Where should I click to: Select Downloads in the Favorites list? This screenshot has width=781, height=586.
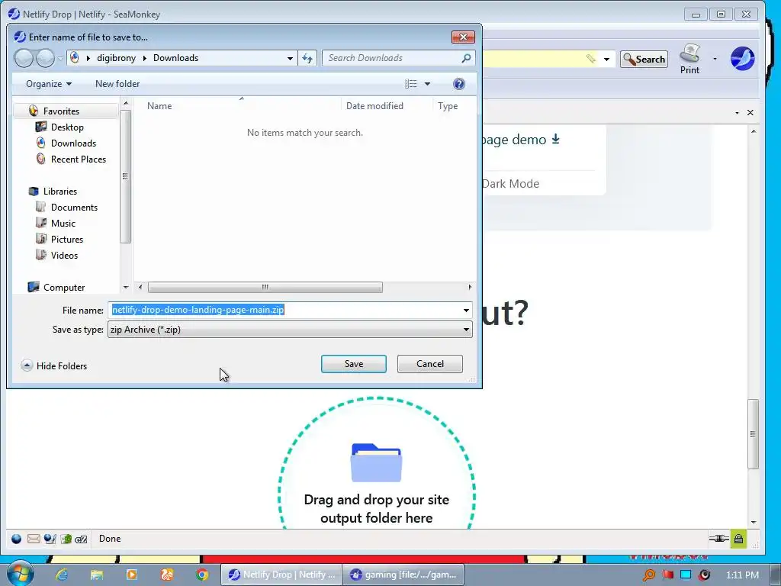(x=73, y=143)
